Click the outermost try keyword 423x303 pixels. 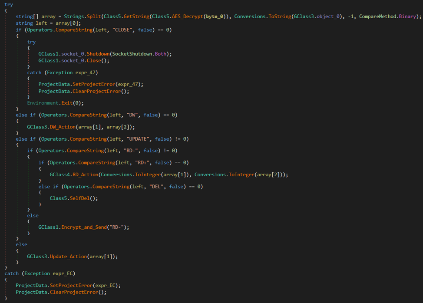tap(9, 5)
